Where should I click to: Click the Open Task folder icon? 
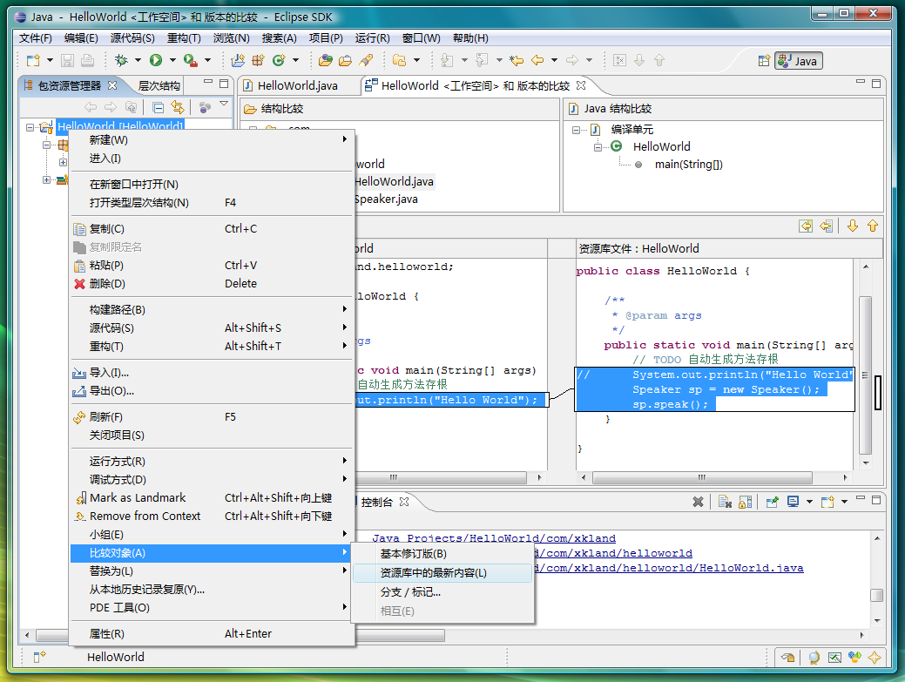pyautogui.click(x=346, y=60)
